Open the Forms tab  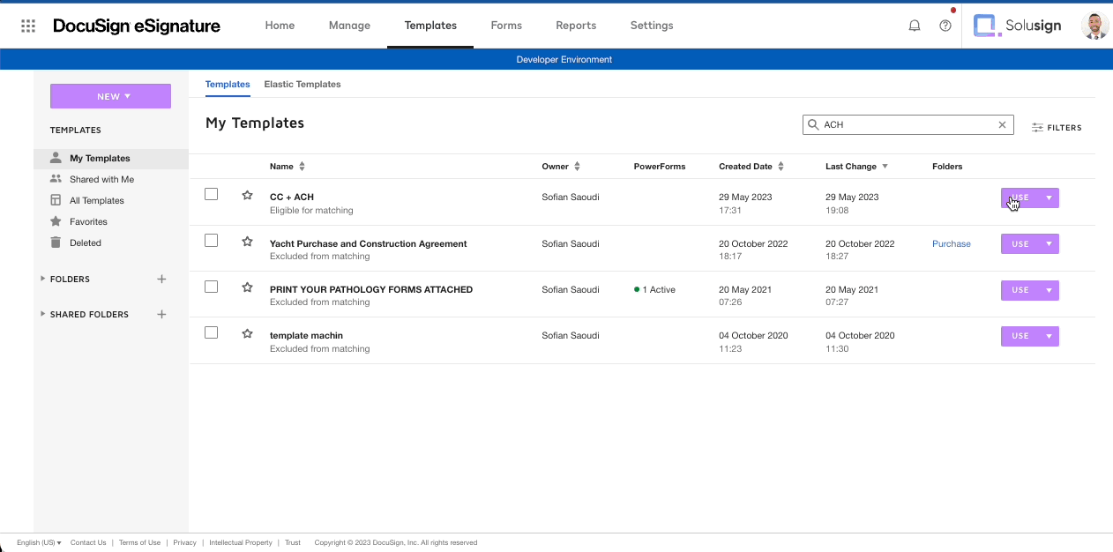506,26
